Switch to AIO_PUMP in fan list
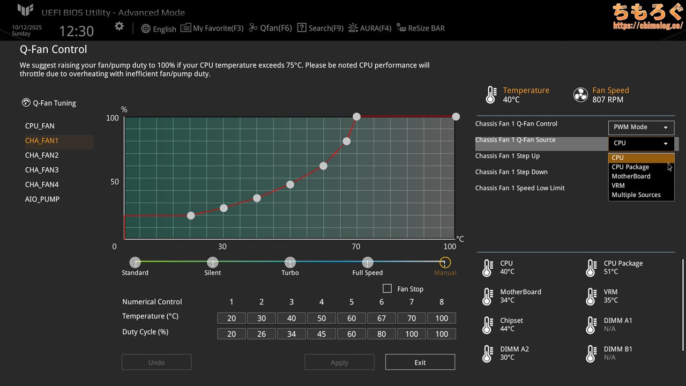 pyautogui.click(x=42, y=199)
